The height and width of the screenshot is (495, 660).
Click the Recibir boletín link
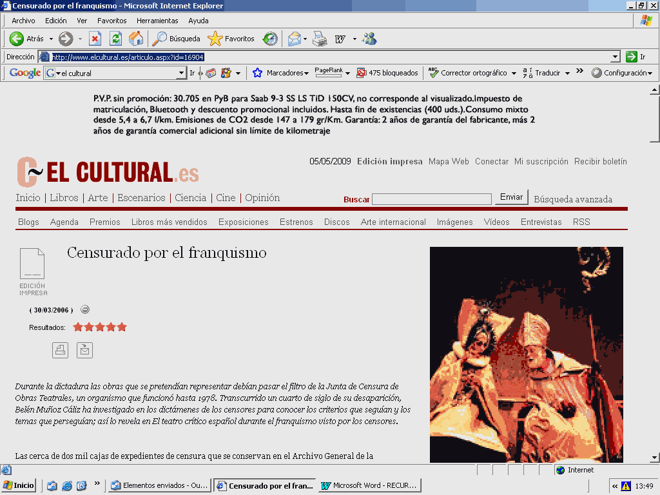pos(600,161)
